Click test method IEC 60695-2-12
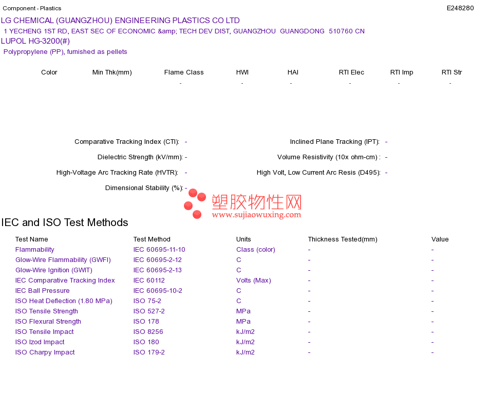Viewport: 488px width, 411px height. [x=158, y=260]
